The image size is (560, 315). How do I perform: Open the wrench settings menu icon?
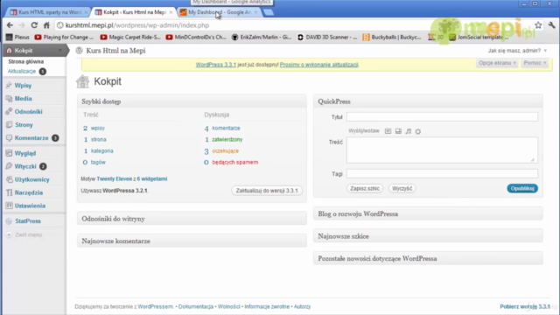552,25
